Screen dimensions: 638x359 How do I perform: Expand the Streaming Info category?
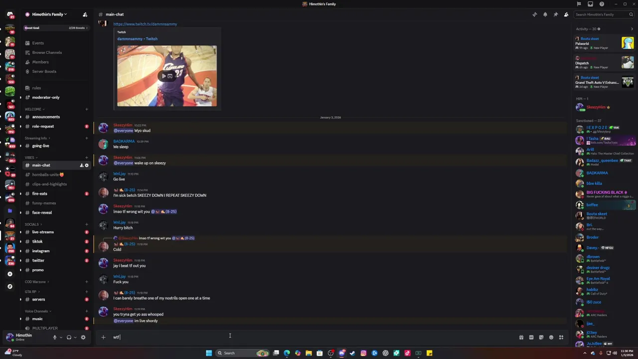pos(38,138)
